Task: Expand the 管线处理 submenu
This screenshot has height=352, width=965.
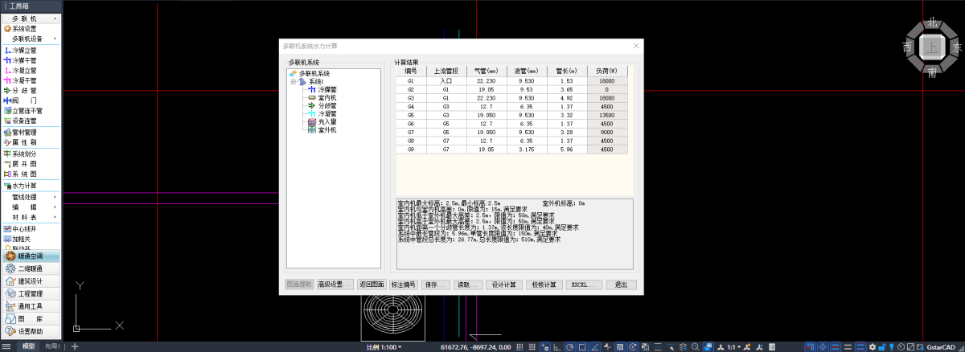Action: click(31, 197)
